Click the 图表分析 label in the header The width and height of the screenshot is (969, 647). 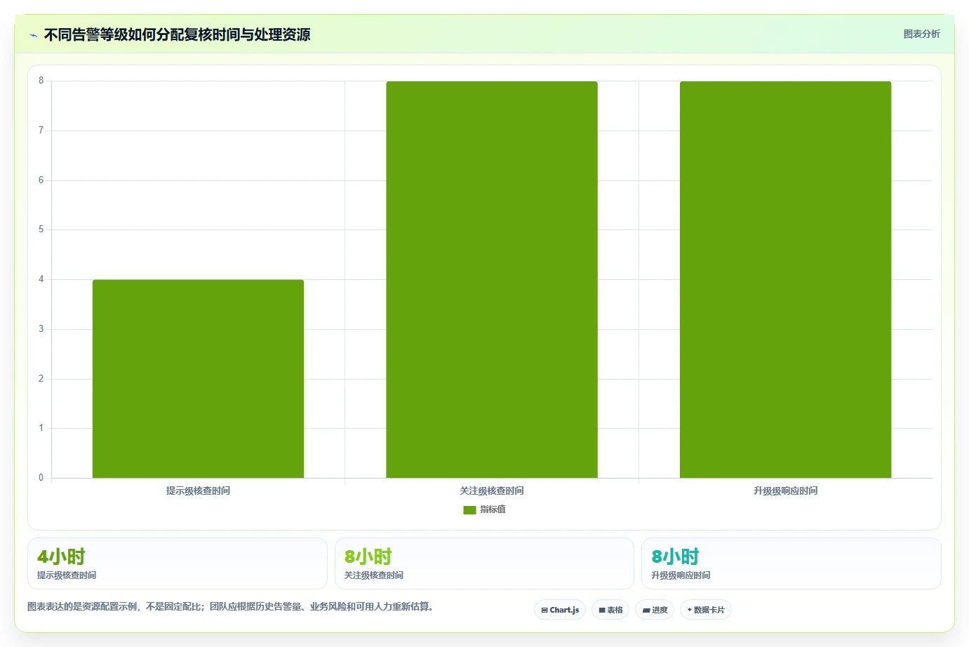coord(921,34)
